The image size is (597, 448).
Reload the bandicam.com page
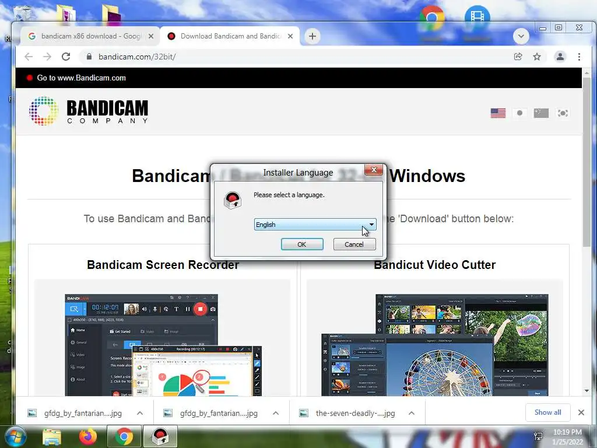click(x=66, y=57)
